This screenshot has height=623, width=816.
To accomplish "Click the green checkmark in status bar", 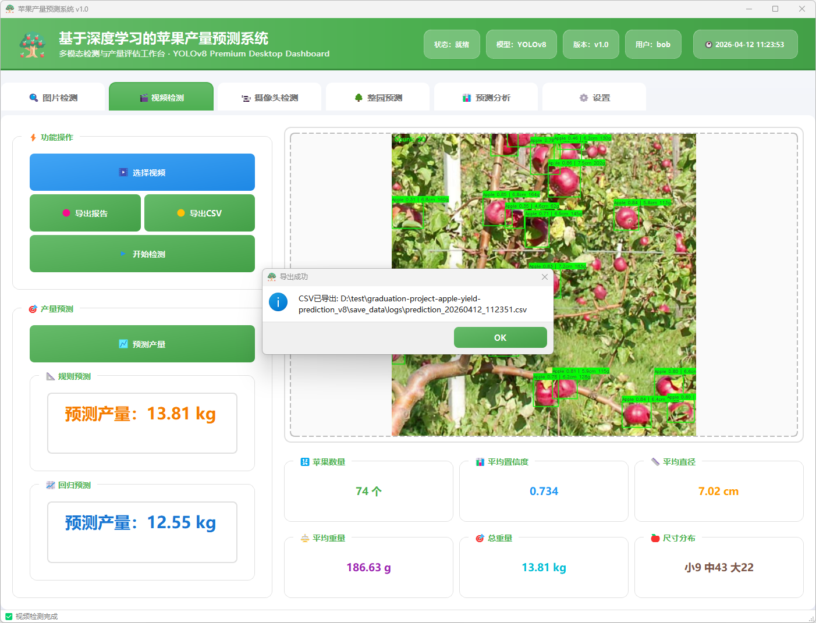I will coord(9,617).
